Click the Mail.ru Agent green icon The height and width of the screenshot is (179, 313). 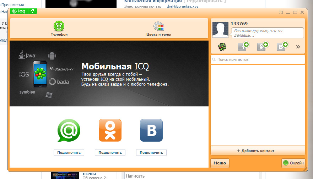69,130
